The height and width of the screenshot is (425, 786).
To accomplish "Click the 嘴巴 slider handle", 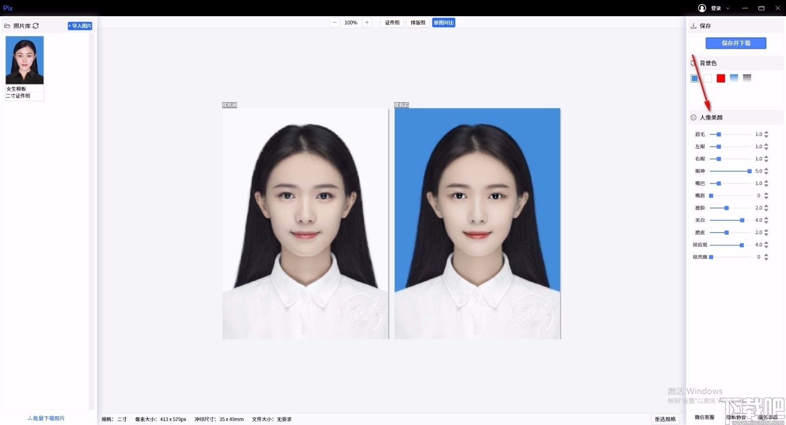I will tap(719, 184).
